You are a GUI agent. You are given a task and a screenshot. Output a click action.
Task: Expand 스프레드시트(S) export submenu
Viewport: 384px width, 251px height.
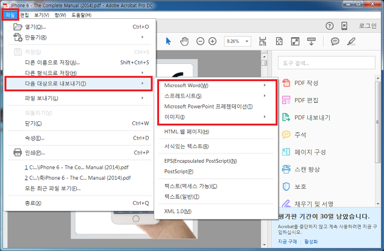click(216, 96)
